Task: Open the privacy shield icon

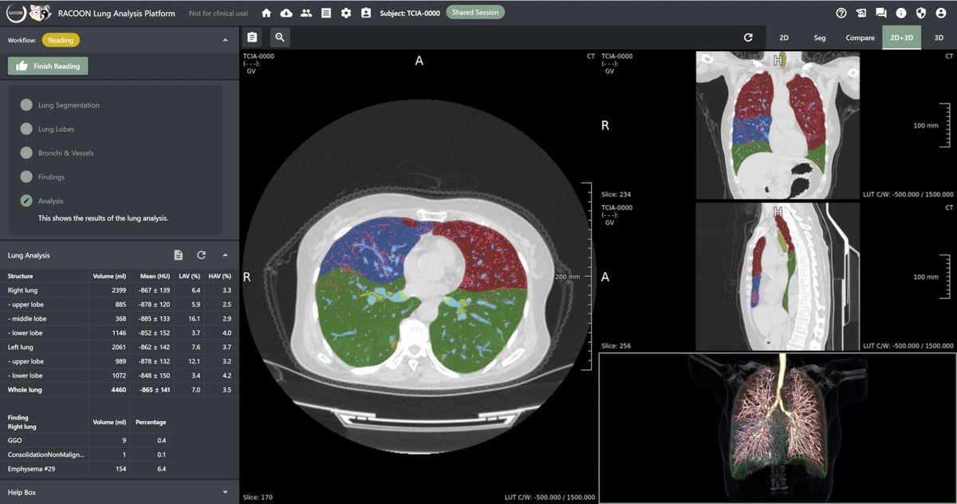Action: (920, 13)
